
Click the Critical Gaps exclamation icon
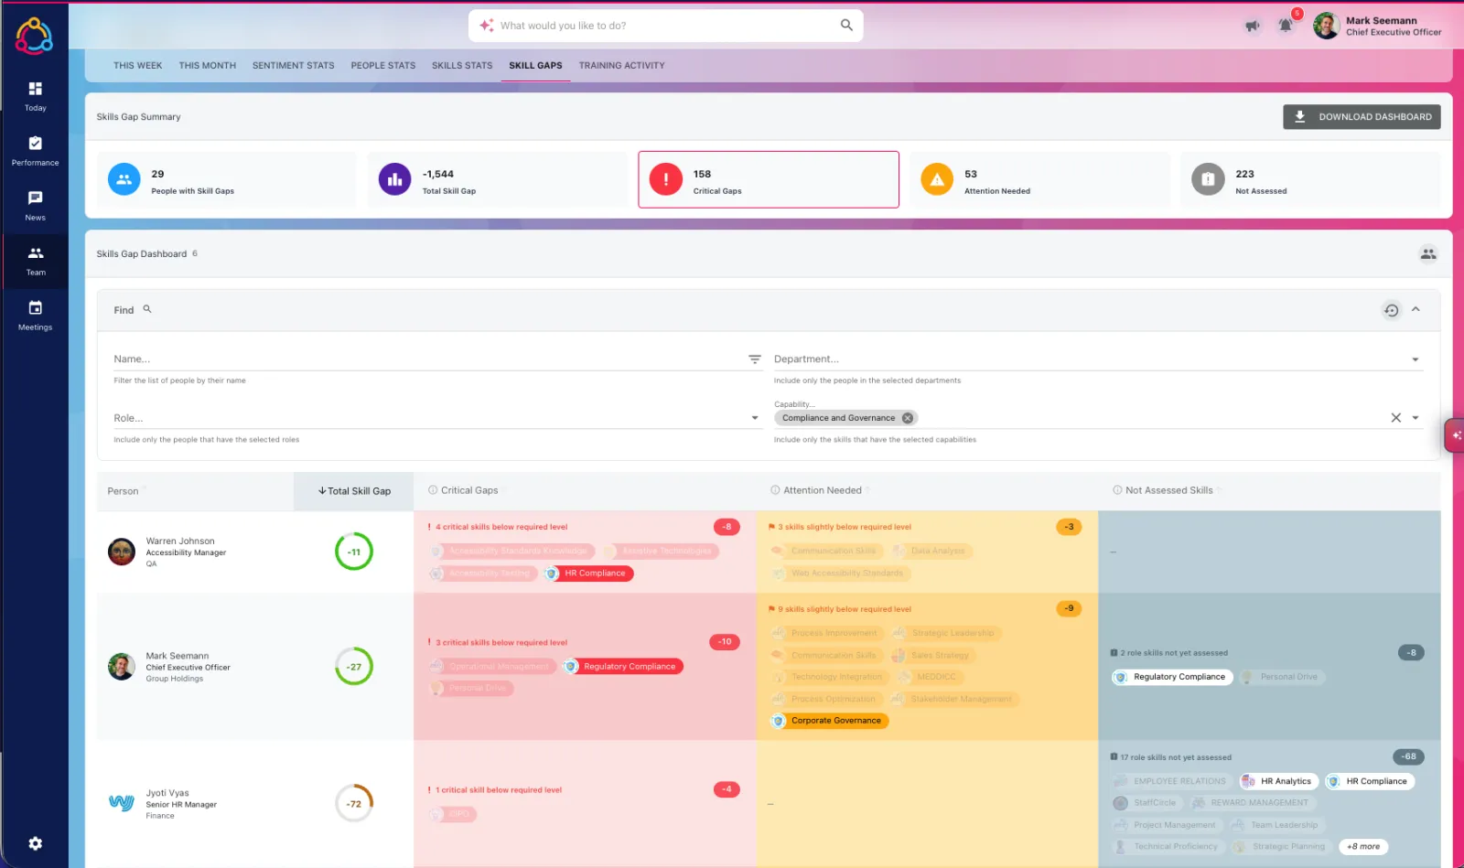pos(666,179)
